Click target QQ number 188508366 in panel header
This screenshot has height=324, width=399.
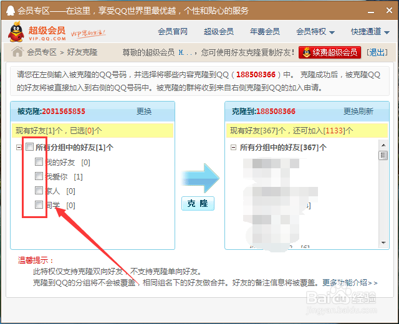tap(276, 112)
